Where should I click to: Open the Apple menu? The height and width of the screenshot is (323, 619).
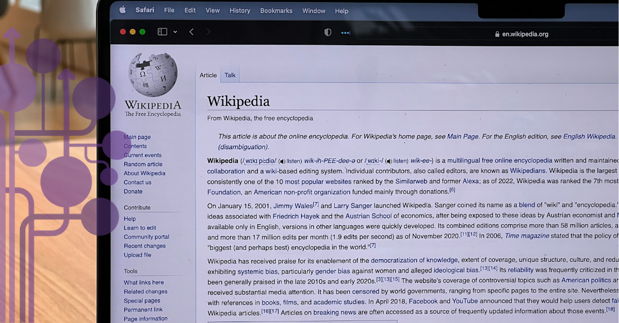pyautogui.click(x=122, y=9)
